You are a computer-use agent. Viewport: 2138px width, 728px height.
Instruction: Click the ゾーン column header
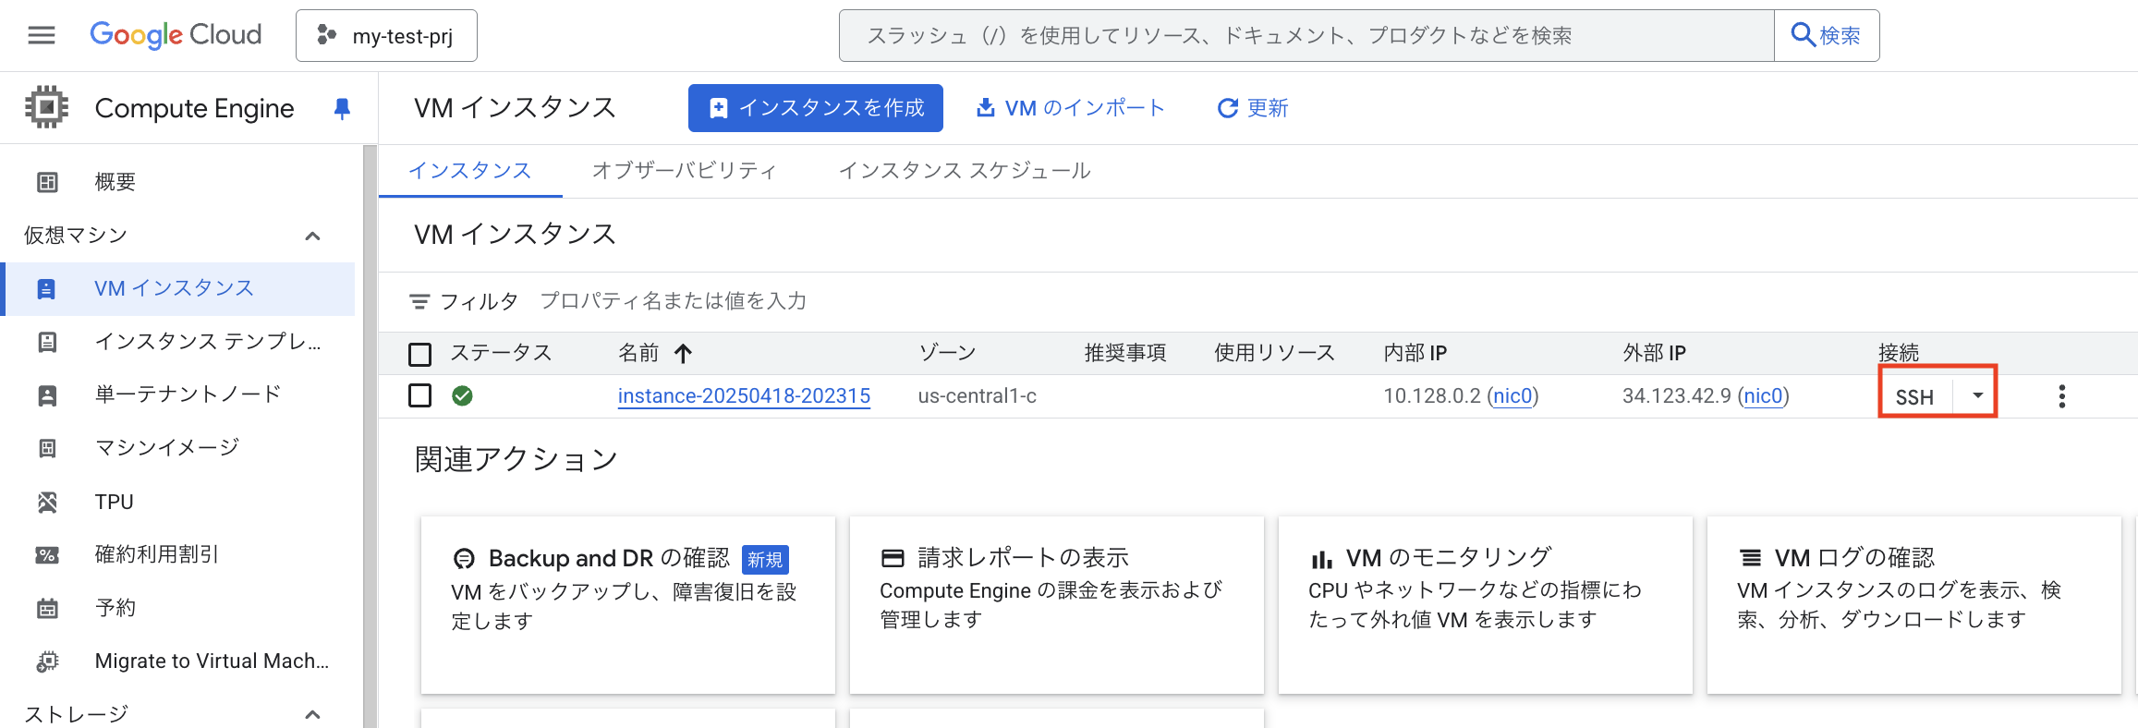947,353
